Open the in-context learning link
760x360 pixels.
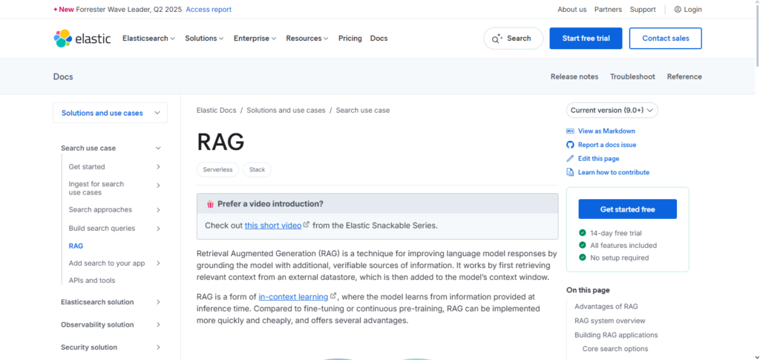click(293, 296)
